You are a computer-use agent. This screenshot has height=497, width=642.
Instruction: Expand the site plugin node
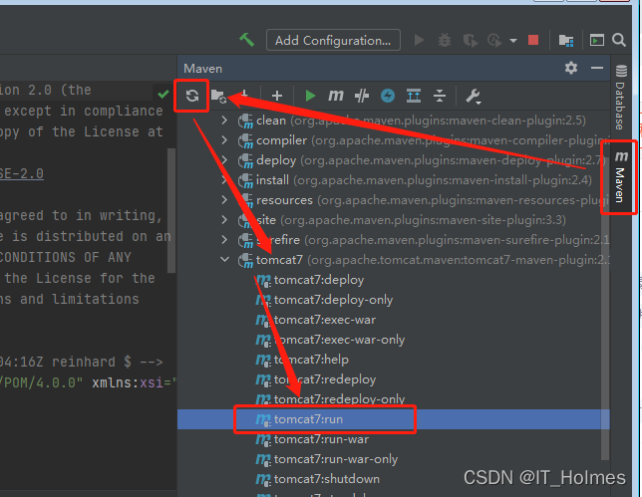(224, 220)
